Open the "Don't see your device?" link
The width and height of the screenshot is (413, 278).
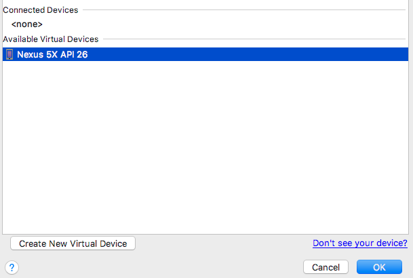coord(360,243)
